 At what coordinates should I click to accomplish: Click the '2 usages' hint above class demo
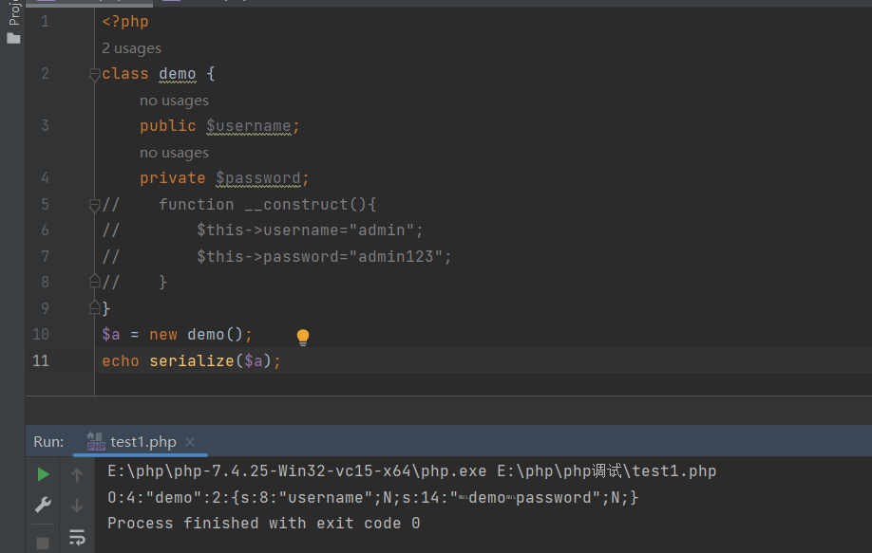pos(131,48)
